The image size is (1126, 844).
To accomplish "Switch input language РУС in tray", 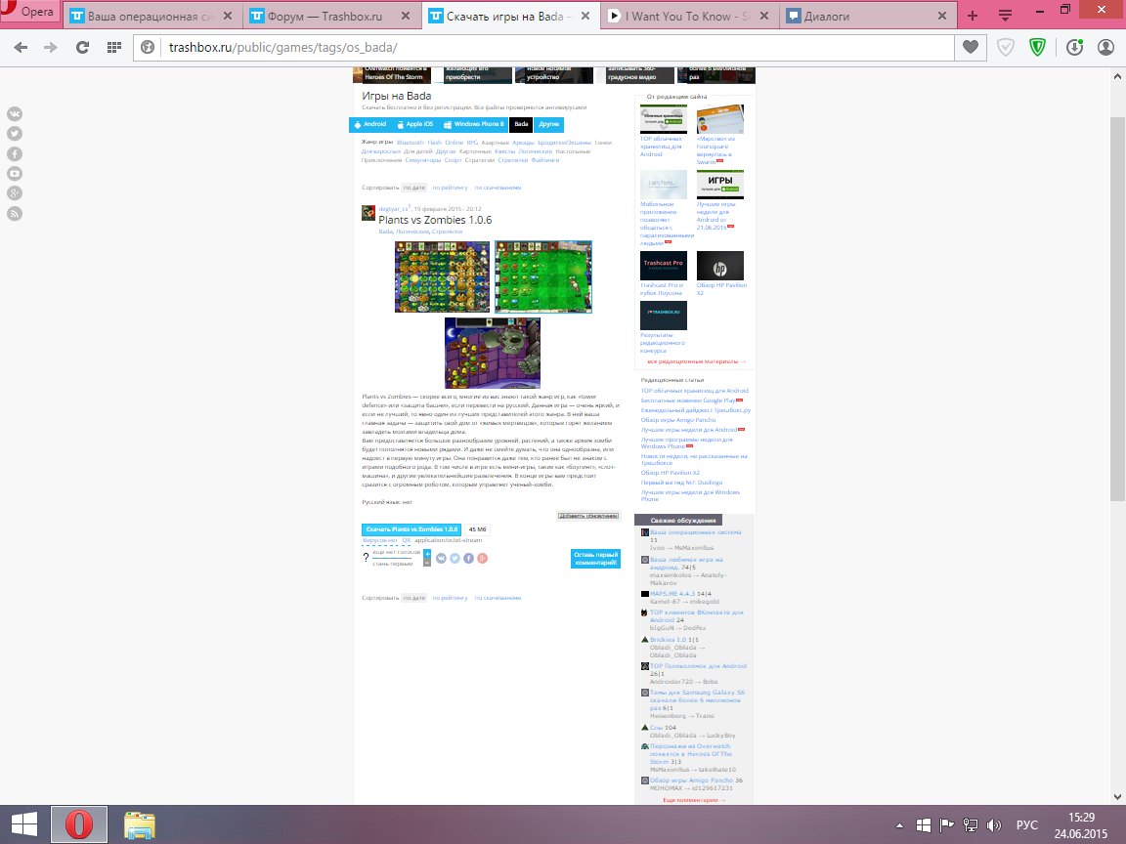I will coord(1027,825).
